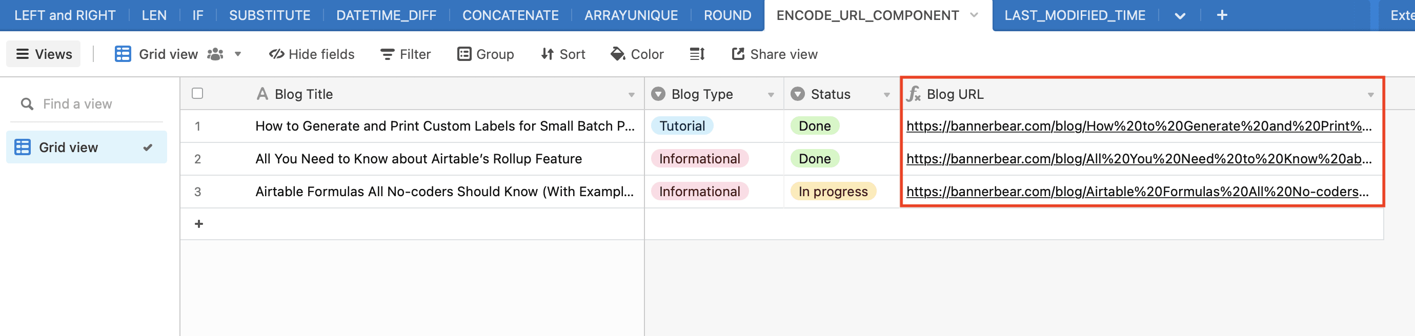Open the Blog Type column dropdown
The height and width of the screenshot is (336, 1415).
tap(771, 95)
